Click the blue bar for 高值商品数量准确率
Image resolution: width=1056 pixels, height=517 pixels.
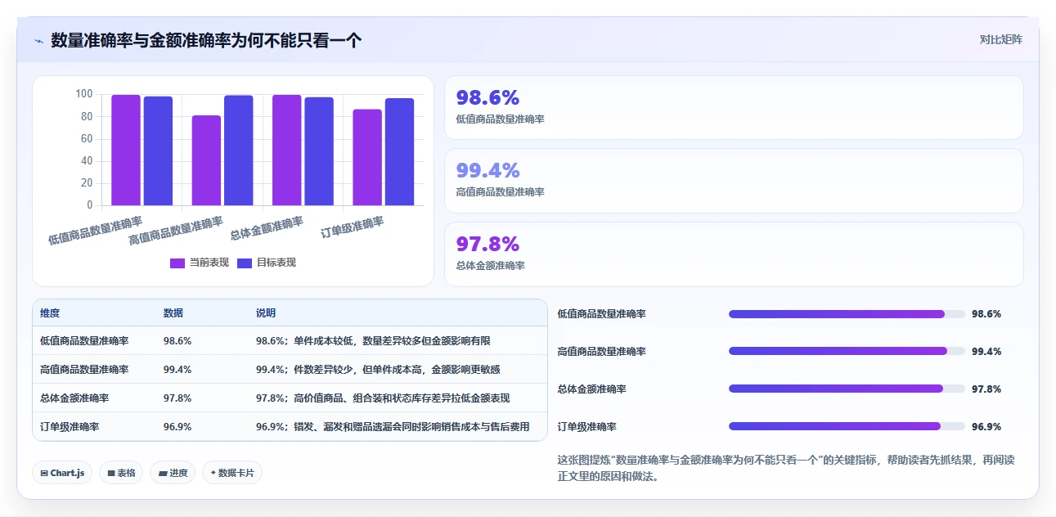coord(239,151)
